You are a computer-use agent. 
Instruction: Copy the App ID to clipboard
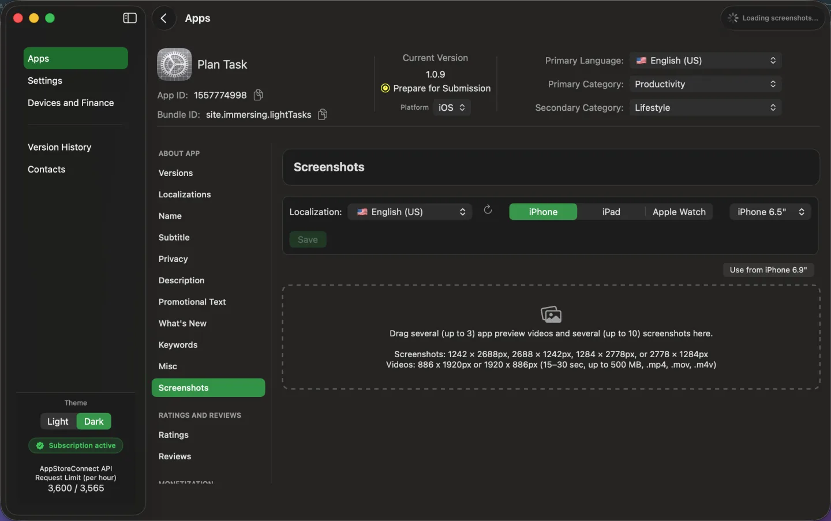pyautogui.click(x=259, y=95)
